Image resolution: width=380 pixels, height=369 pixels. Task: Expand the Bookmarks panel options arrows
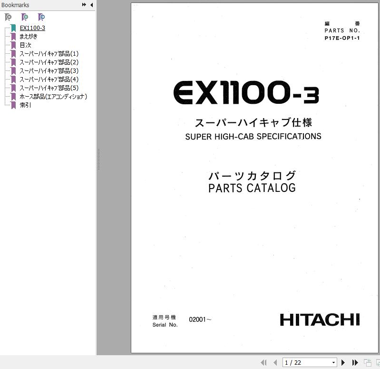click(84, 5)
